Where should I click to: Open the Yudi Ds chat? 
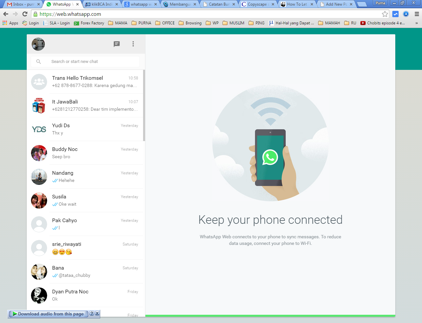click(85, 129)
